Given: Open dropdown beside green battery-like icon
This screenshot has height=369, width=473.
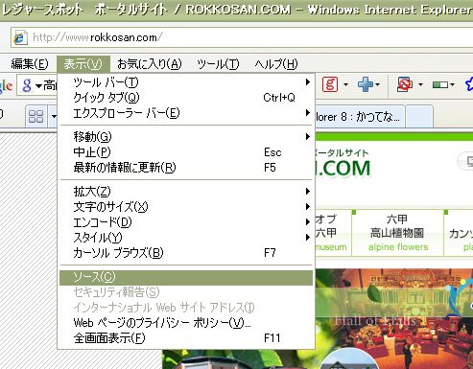Looking at the screenshot, I should coord(452,84).
